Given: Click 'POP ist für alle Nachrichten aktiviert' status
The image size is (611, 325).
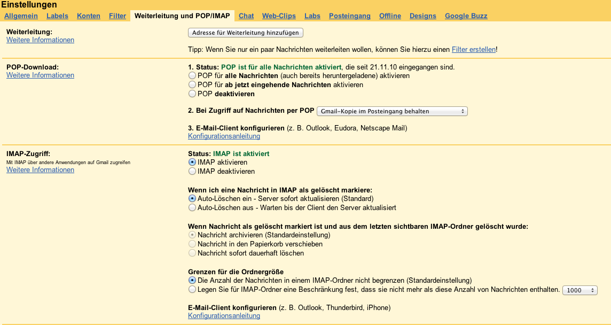Looking at the screenshot, I should [281, 67].
